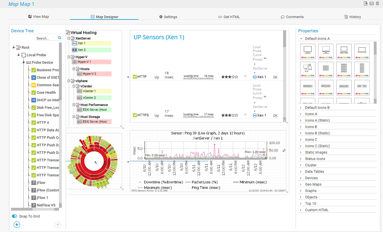Select the Apple rack unit icon
The image size is (383, 232).
click(344, 87)
